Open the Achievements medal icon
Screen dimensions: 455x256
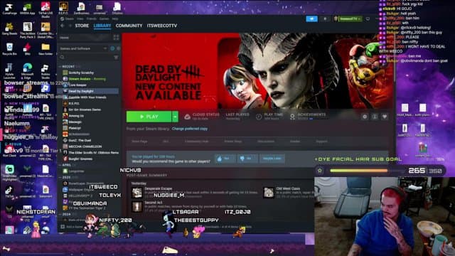[292, 117]
